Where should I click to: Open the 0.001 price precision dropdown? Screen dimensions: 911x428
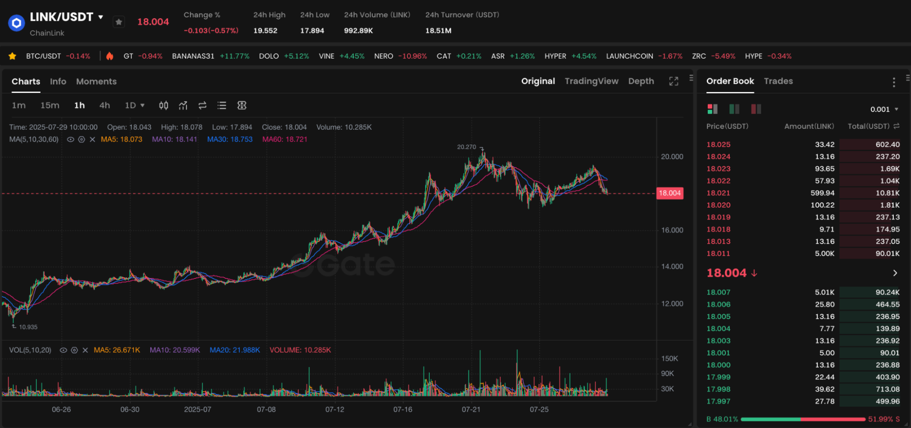pyautogui.click(x=884, y=109)
